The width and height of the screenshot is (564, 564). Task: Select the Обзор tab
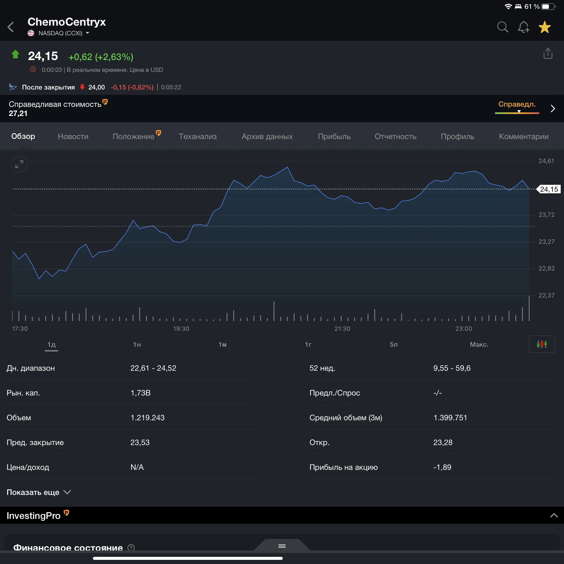coord(23,136)
